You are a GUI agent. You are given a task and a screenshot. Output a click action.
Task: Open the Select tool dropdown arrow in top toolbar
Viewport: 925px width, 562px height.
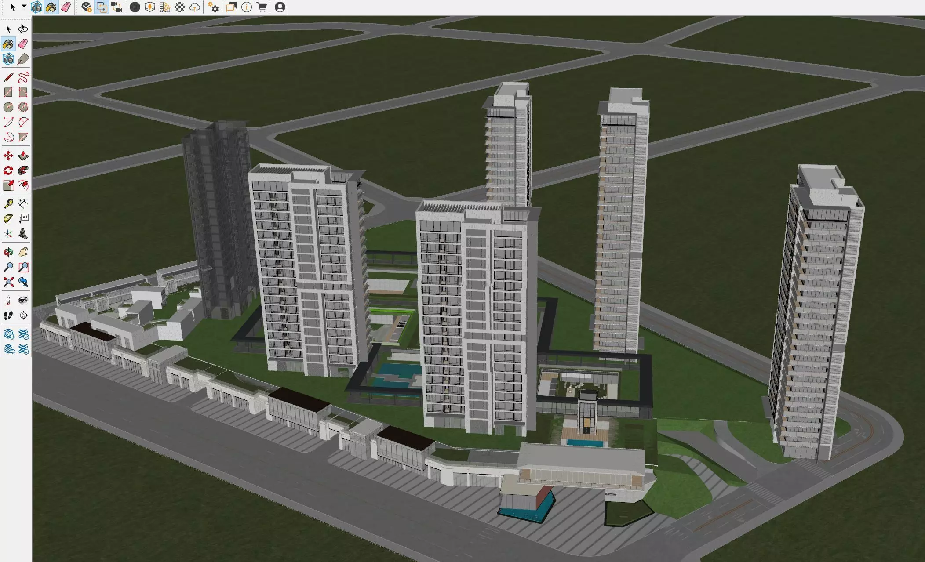pyautogui.click(x=24, y=6)
